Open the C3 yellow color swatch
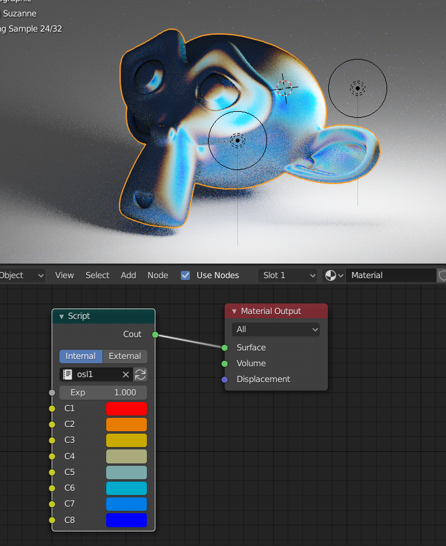The image size is (446, 546). (x=126, y=440)
